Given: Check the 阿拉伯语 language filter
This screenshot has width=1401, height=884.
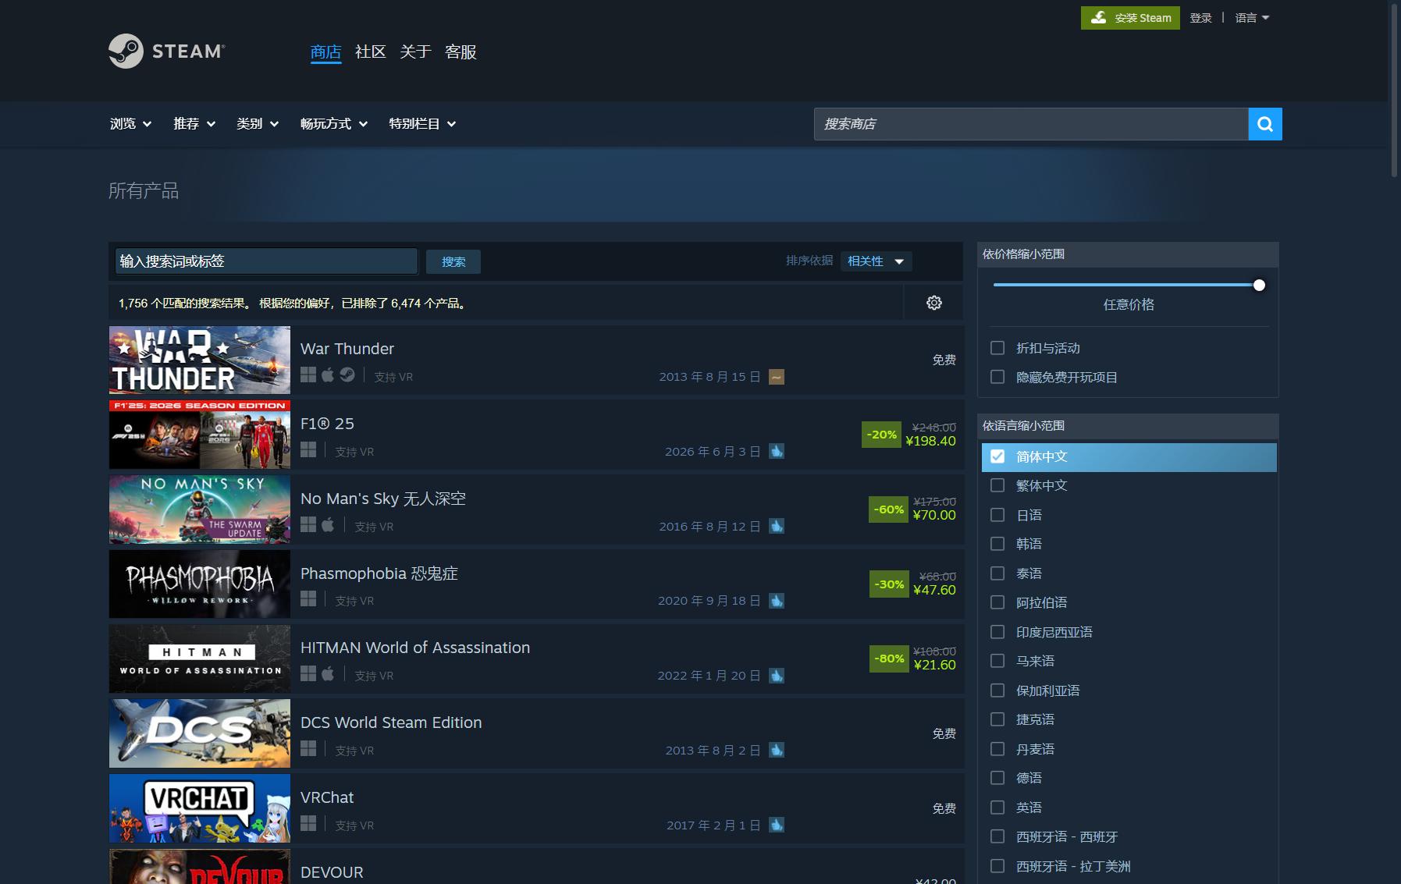Looking at the screenshot, I should point(997,602).
